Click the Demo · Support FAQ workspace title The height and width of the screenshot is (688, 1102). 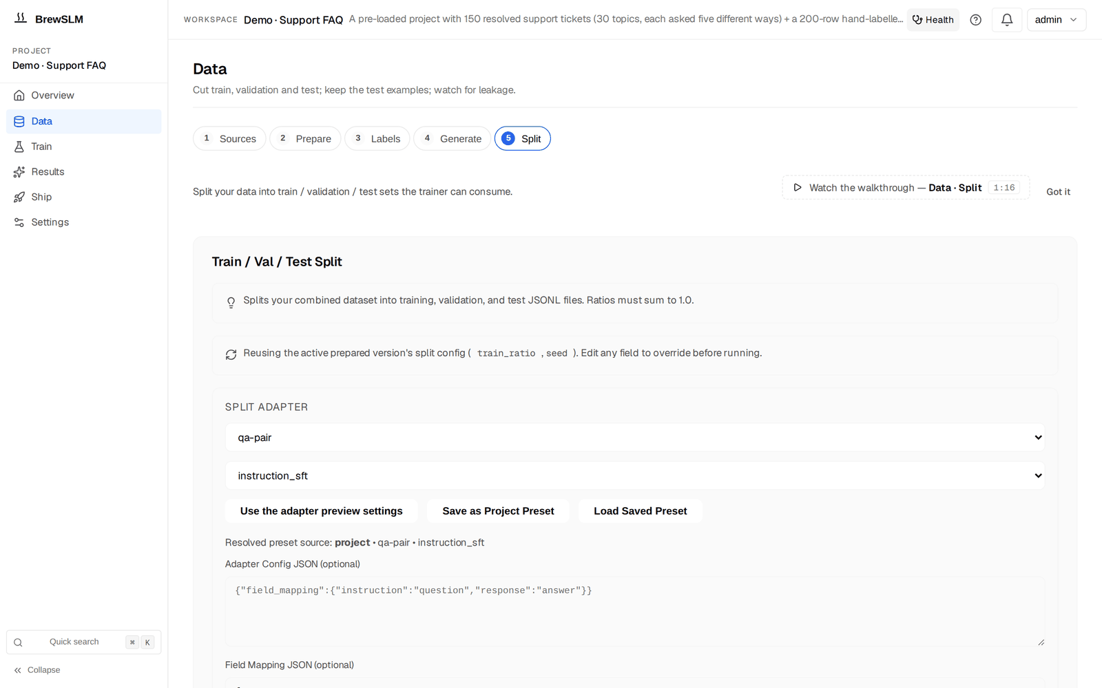[293, 20]
